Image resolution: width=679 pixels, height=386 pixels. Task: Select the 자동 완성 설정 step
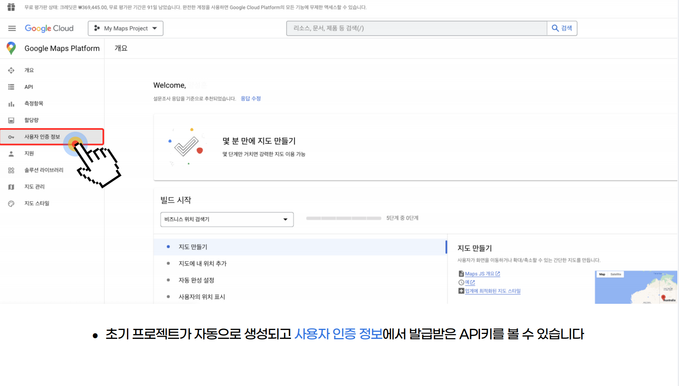tap(196, 280)
